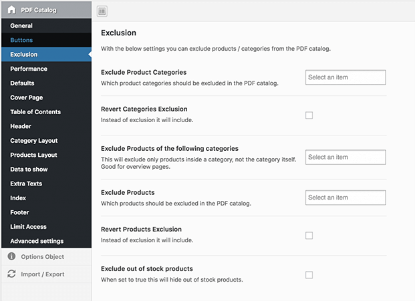
Task: Click the Import / Export refresh icon
Action: 11,274
